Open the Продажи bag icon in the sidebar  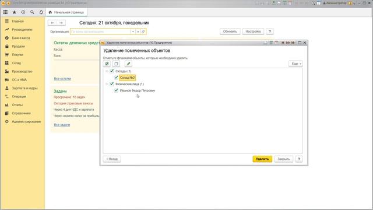coord(6,46)
